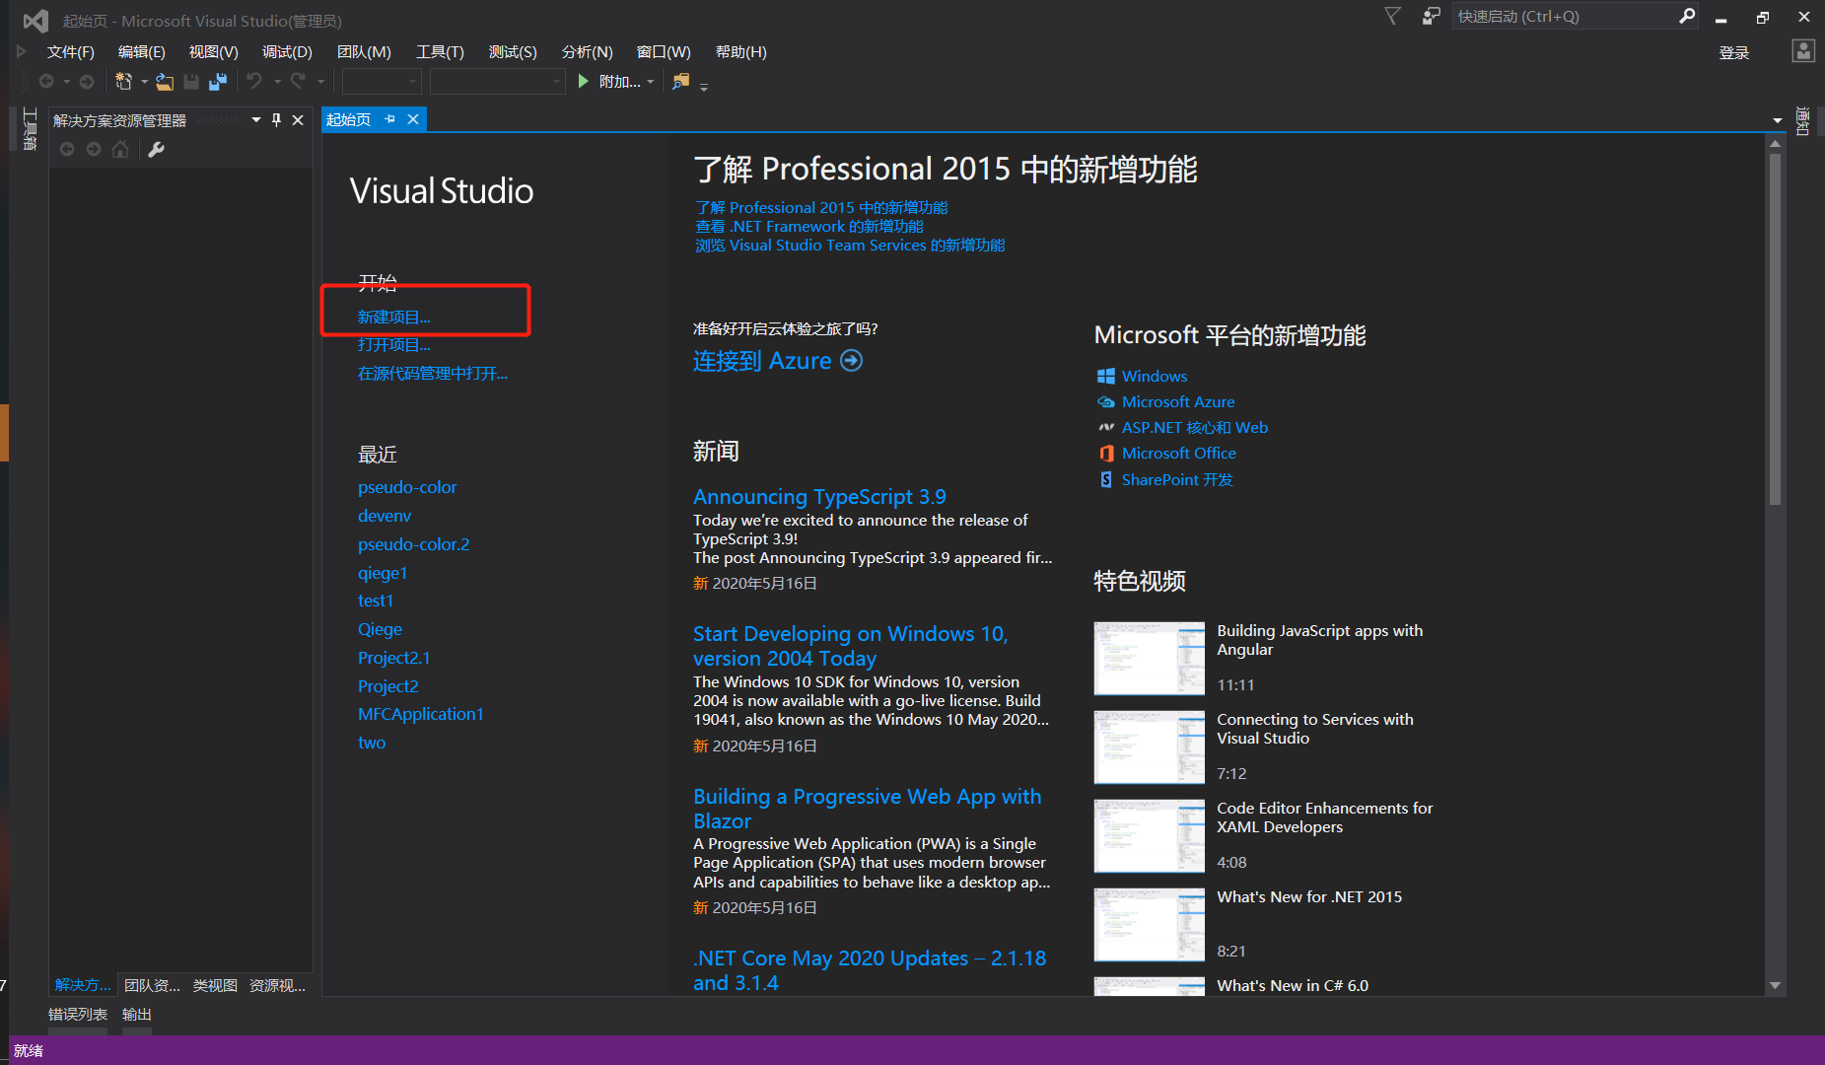This screenshot has width=1825, height=1065.
Task: Click the account avatar icon
Action: pos(1803,51)
